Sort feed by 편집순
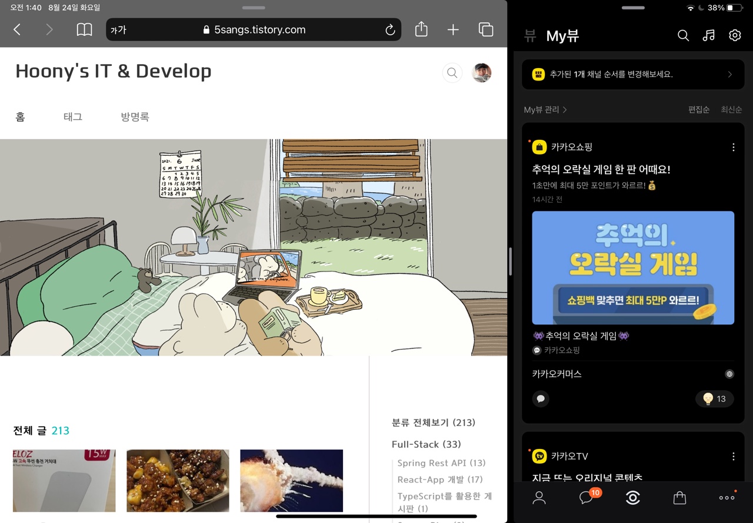The width and height of the screenshot is (753, 523). 699,110
